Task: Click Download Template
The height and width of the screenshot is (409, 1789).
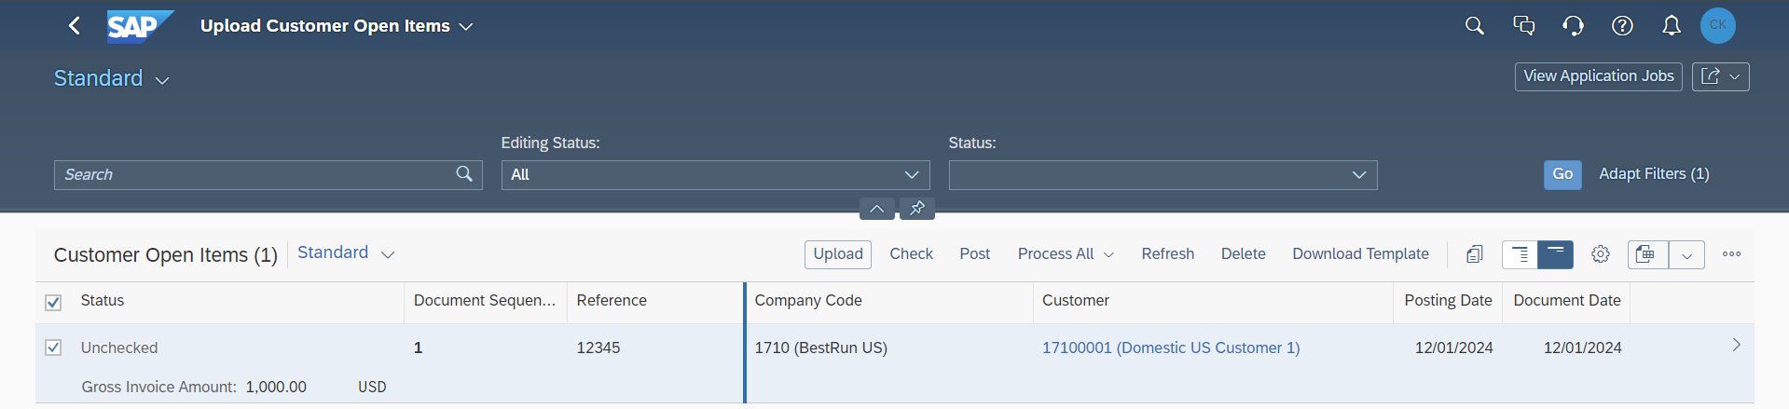Action: tap(1360, 254)
